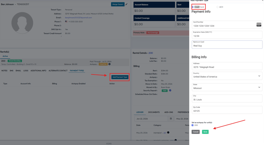Click the Add Payment Type button
Image resolution: width=264 pixels, height=145 pixels.
(120, 77)
